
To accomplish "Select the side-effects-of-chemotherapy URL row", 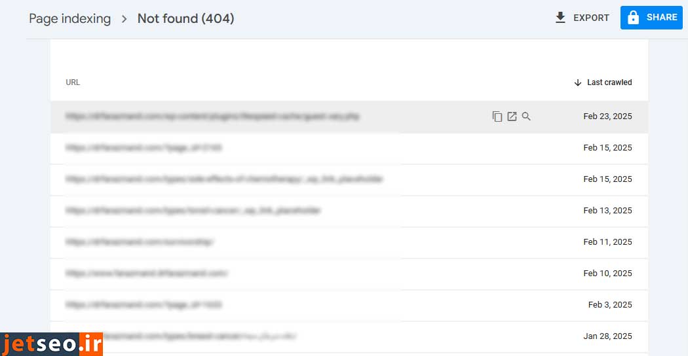I will [x=224, y=179].
